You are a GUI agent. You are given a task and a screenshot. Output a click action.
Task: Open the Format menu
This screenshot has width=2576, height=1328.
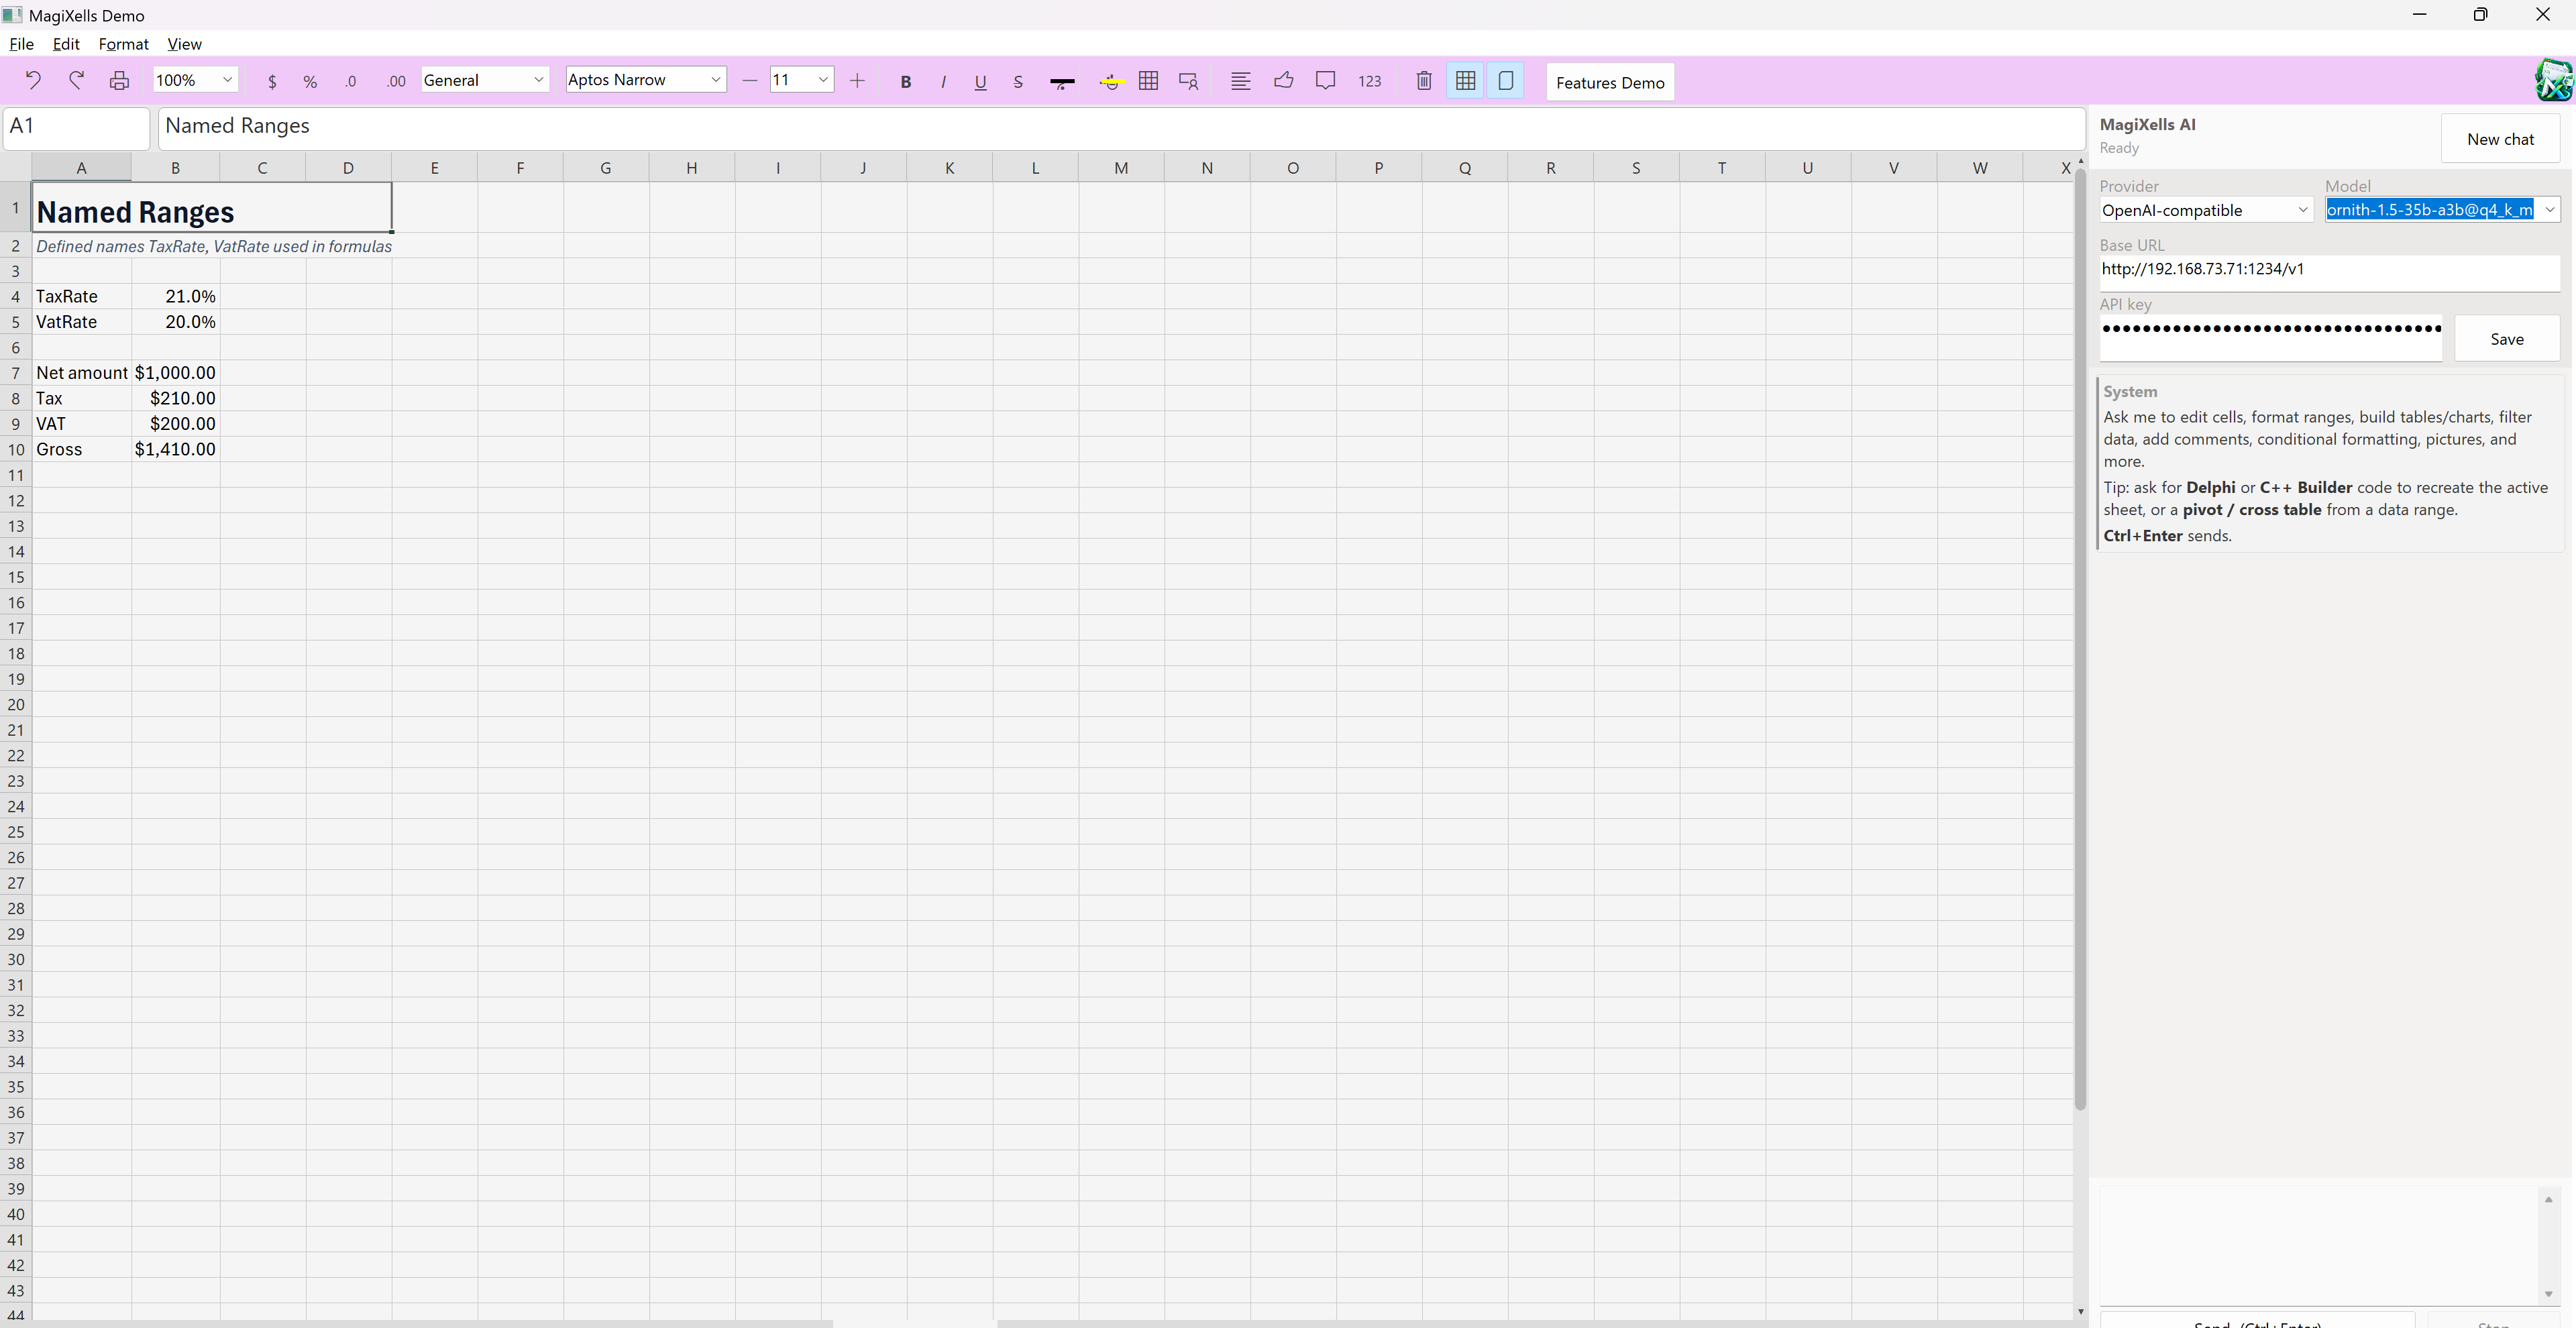coord(123,44)
